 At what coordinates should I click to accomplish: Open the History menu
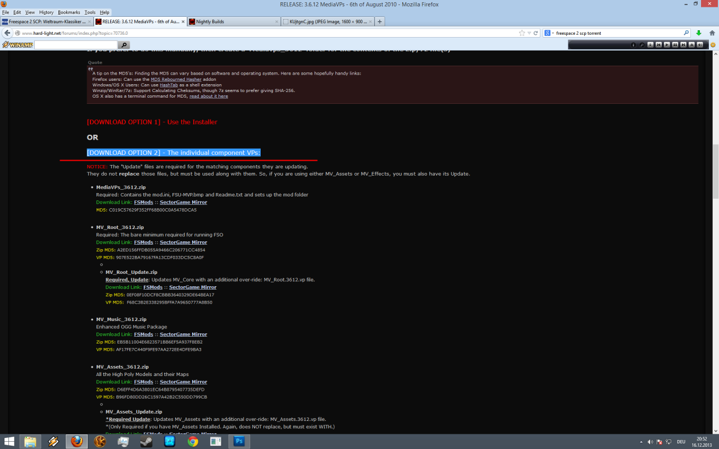[x=47, y=12]
